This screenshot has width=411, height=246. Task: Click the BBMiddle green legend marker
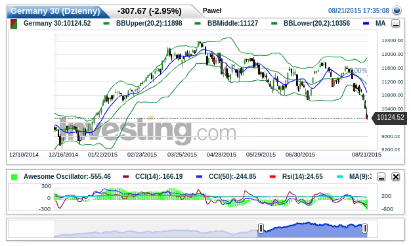[x=198, y=24]
